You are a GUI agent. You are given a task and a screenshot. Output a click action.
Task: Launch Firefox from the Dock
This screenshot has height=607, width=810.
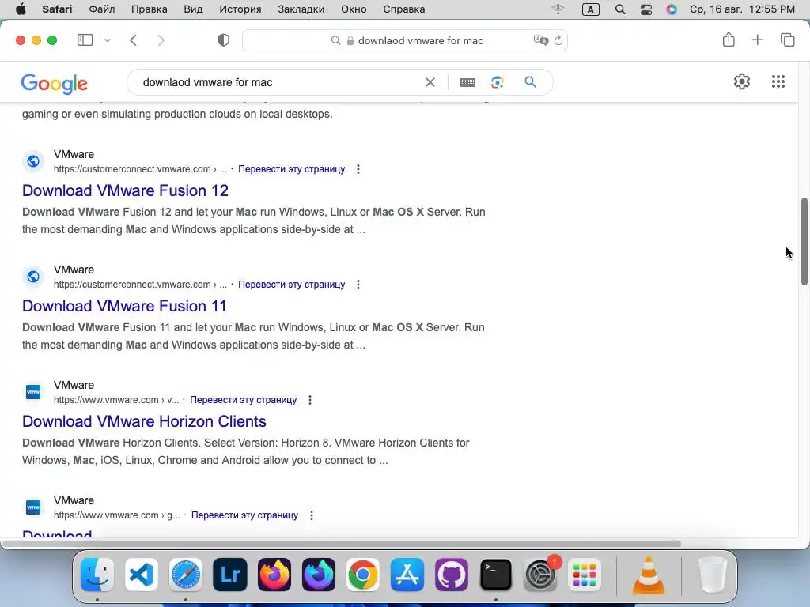(274, 575)
